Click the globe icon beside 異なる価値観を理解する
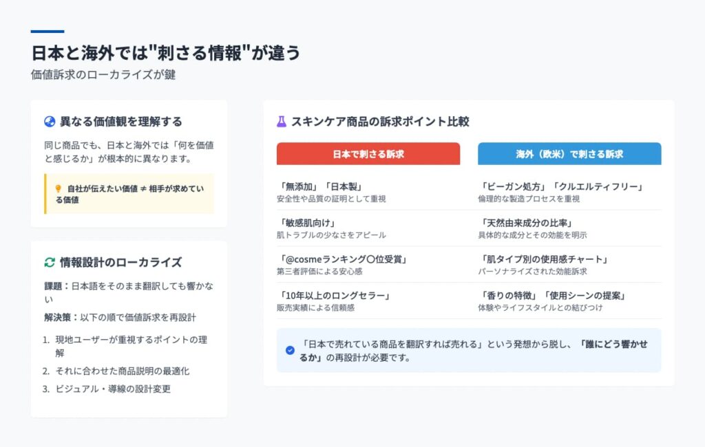 coord(50,121)
